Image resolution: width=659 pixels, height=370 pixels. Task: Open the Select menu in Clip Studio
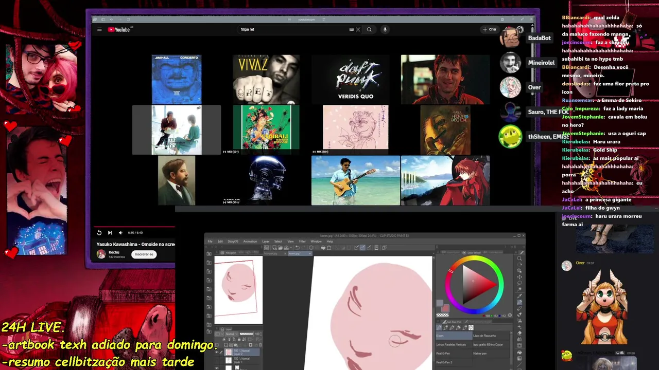coord(279,242)
